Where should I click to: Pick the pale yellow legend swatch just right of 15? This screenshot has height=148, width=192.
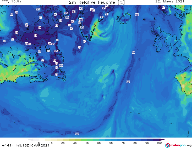pyautogui.click(x=54, y=140)
